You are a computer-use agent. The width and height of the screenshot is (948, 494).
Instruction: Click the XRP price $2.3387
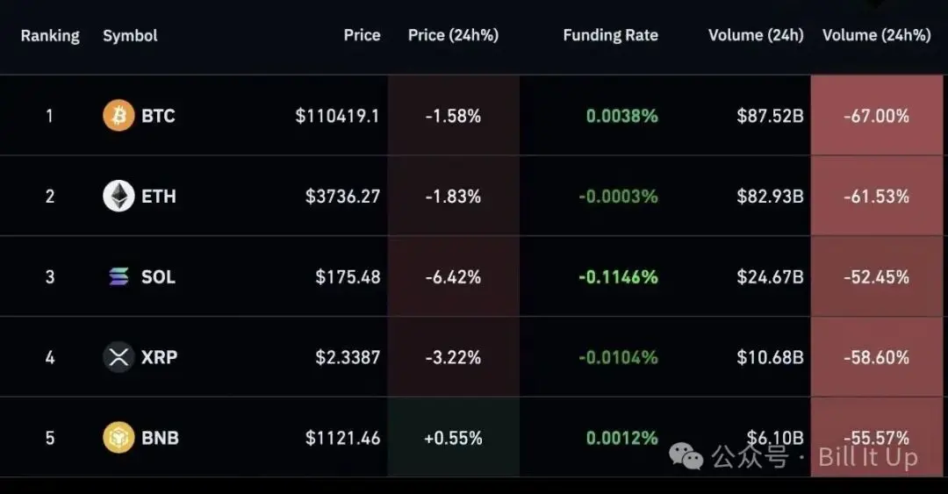(348, 358)
